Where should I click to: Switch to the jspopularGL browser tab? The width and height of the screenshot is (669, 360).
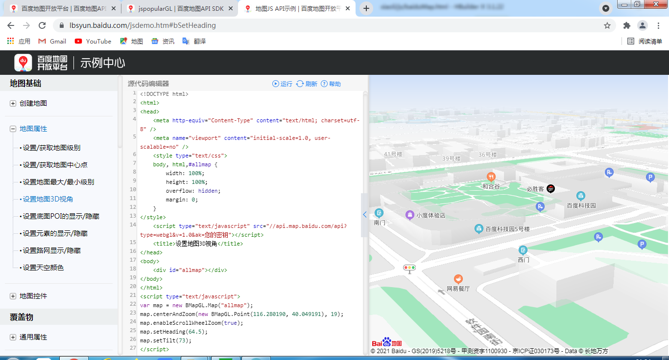[175, 8]
